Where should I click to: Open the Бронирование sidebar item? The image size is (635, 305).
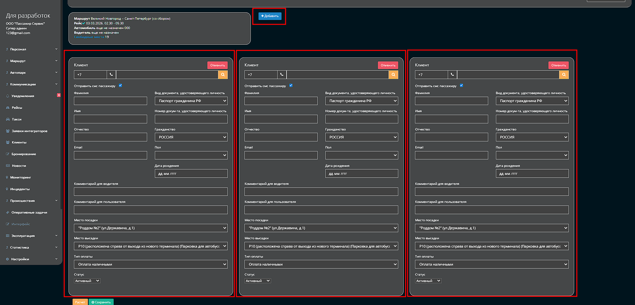(24, 154)
